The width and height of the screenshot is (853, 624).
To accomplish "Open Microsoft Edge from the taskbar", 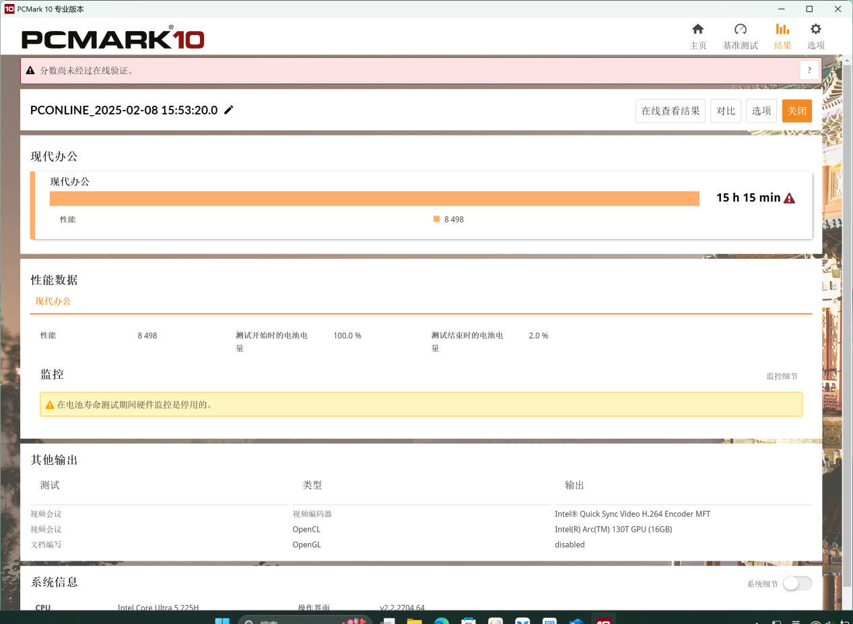I will pyautogui.click(x=441, y=621).
